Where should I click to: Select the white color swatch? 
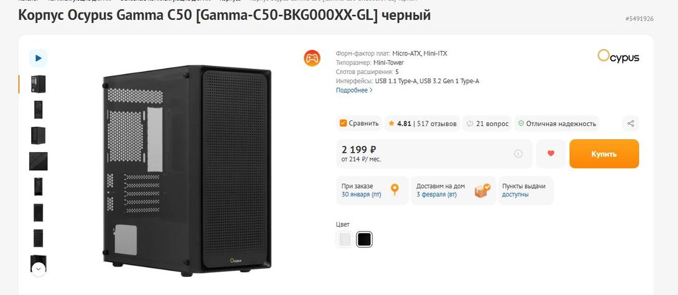click(x=344, y=239)
